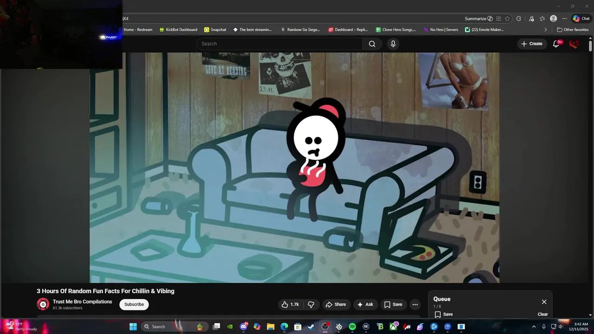Show more favorites bar overflow chevron

546,30
